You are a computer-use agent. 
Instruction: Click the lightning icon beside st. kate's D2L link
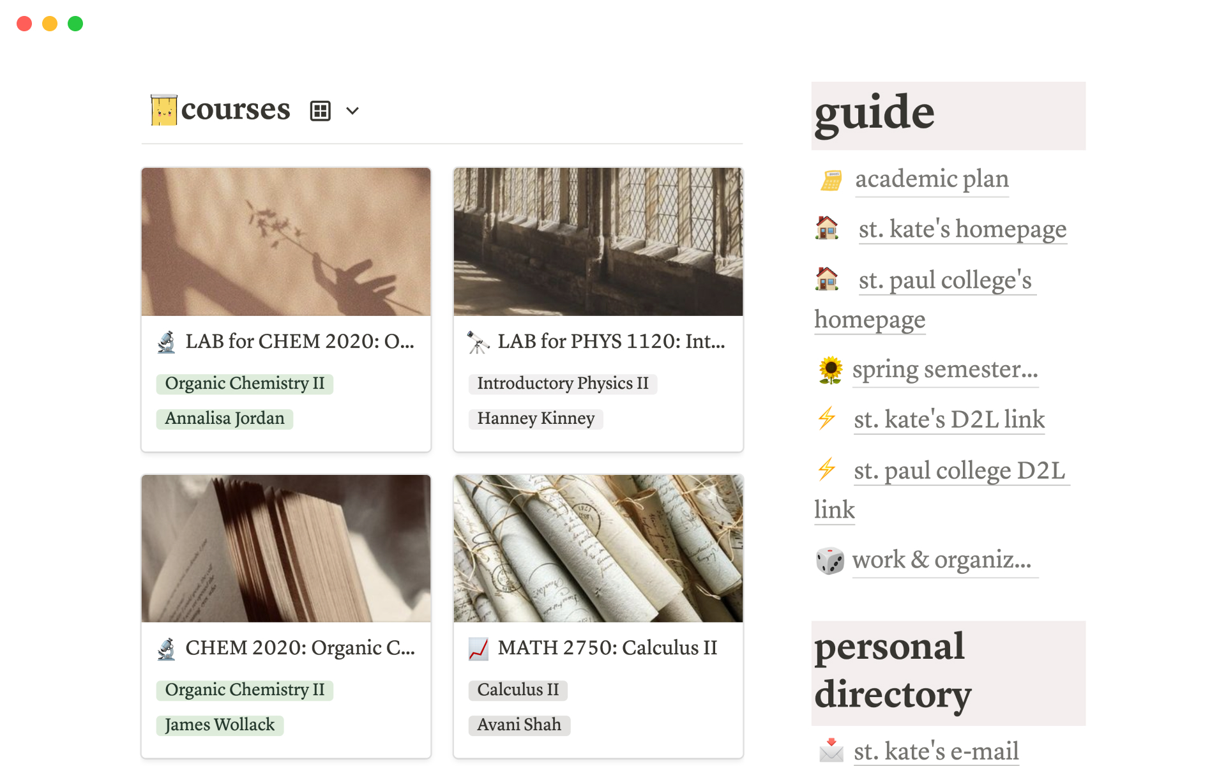click(x=827, y=419)
